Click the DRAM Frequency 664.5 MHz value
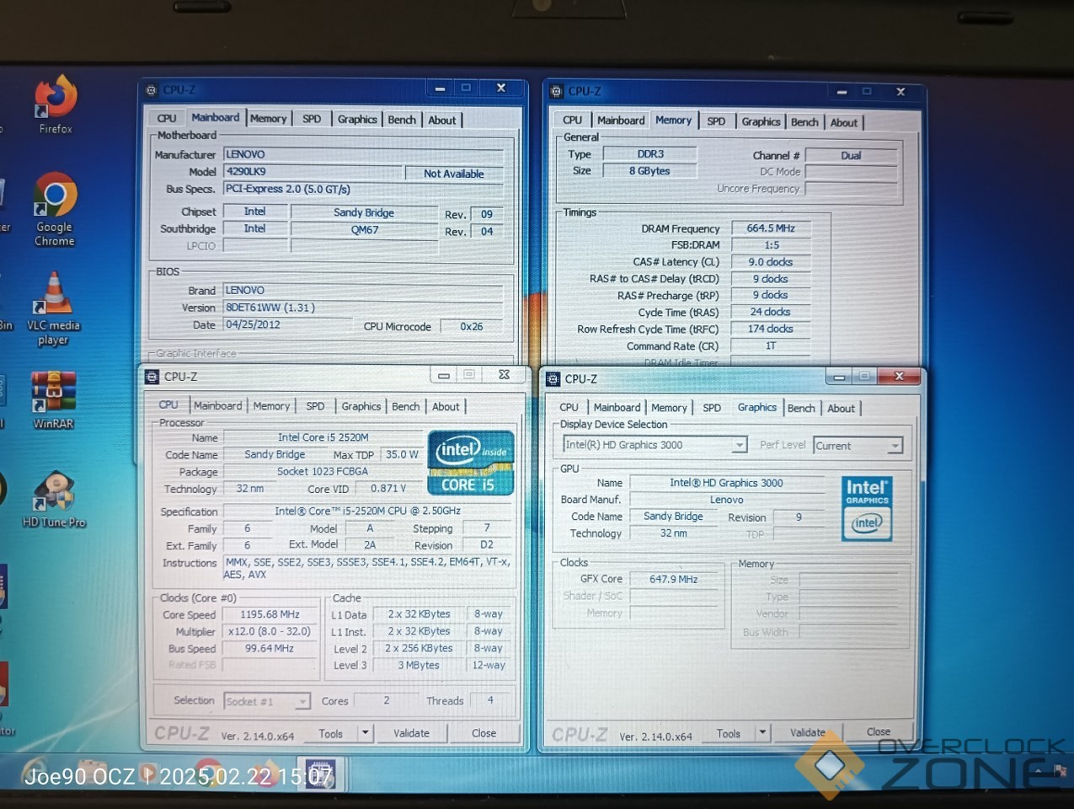 tap(771, 228)
